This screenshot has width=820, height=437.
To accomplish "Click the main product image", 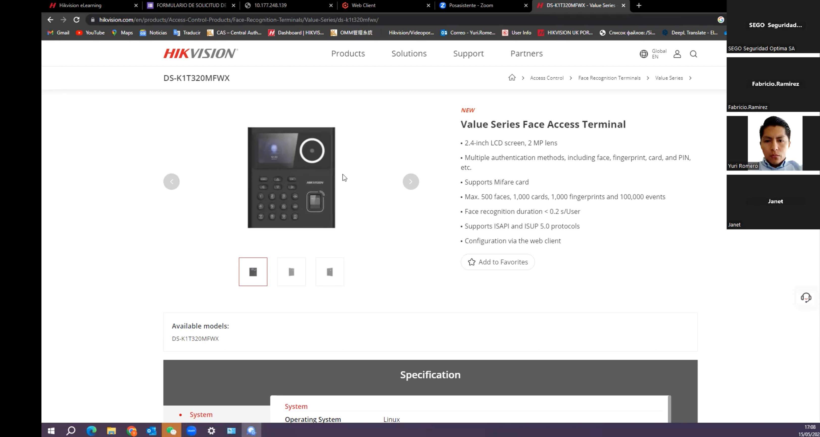I will click(x=291, y=178).
